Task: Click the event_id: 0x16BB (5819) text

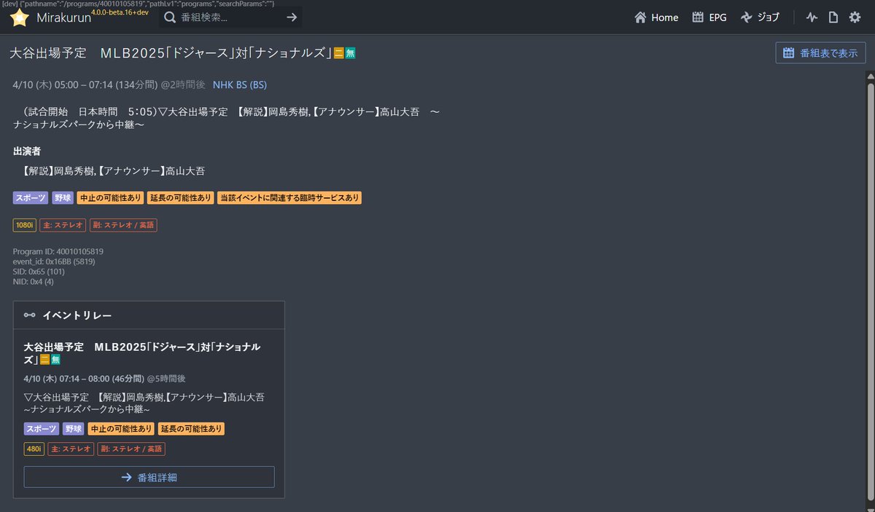Action: (54, 261)
